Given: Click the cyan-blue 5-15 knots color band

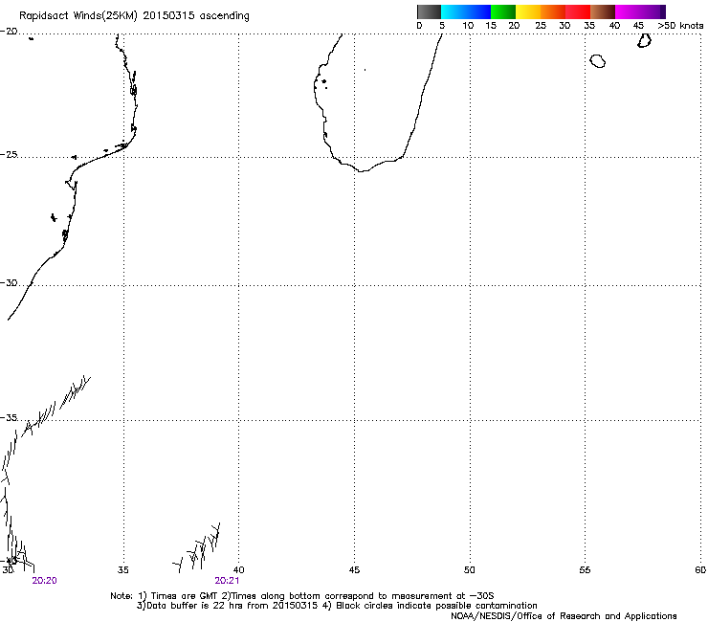Looking at the screenshot, I should coord(466,11).
